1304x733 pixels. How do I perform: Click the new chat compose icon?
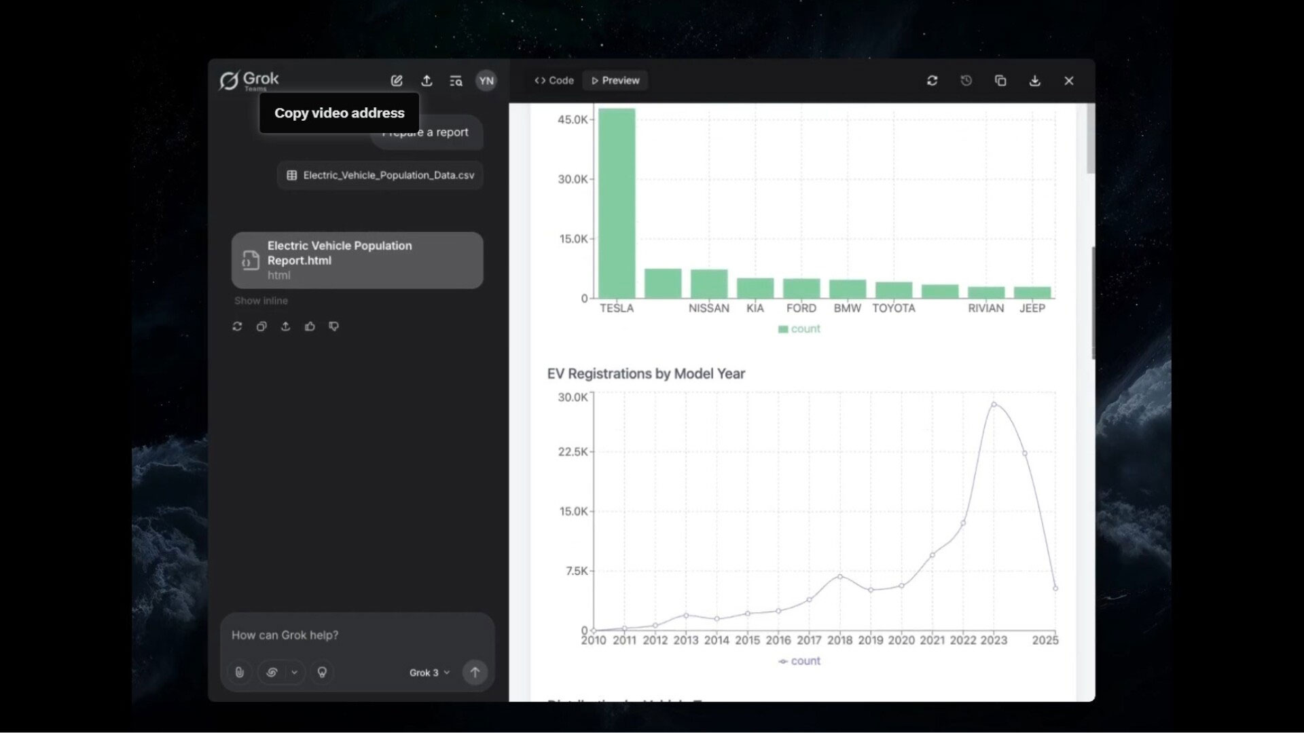click(397, 81)
